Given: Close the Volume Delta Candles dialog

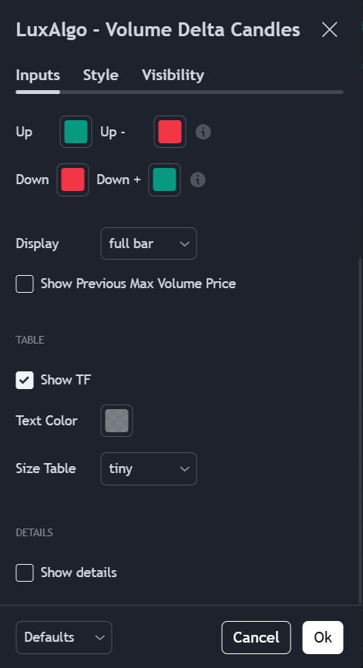Looking at the screenshot, I should (x=329, y=30).
